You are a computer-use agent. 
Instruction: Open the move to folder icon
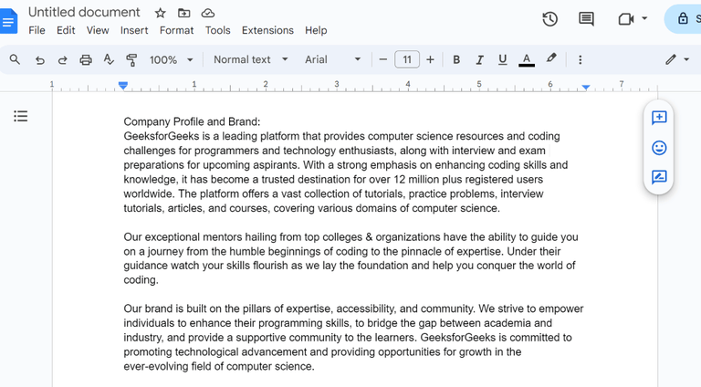pyautogui.click(x=183, y=13)
